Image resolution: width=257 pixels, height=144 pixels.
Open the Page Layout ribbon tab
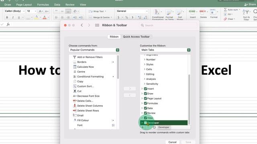24,5
